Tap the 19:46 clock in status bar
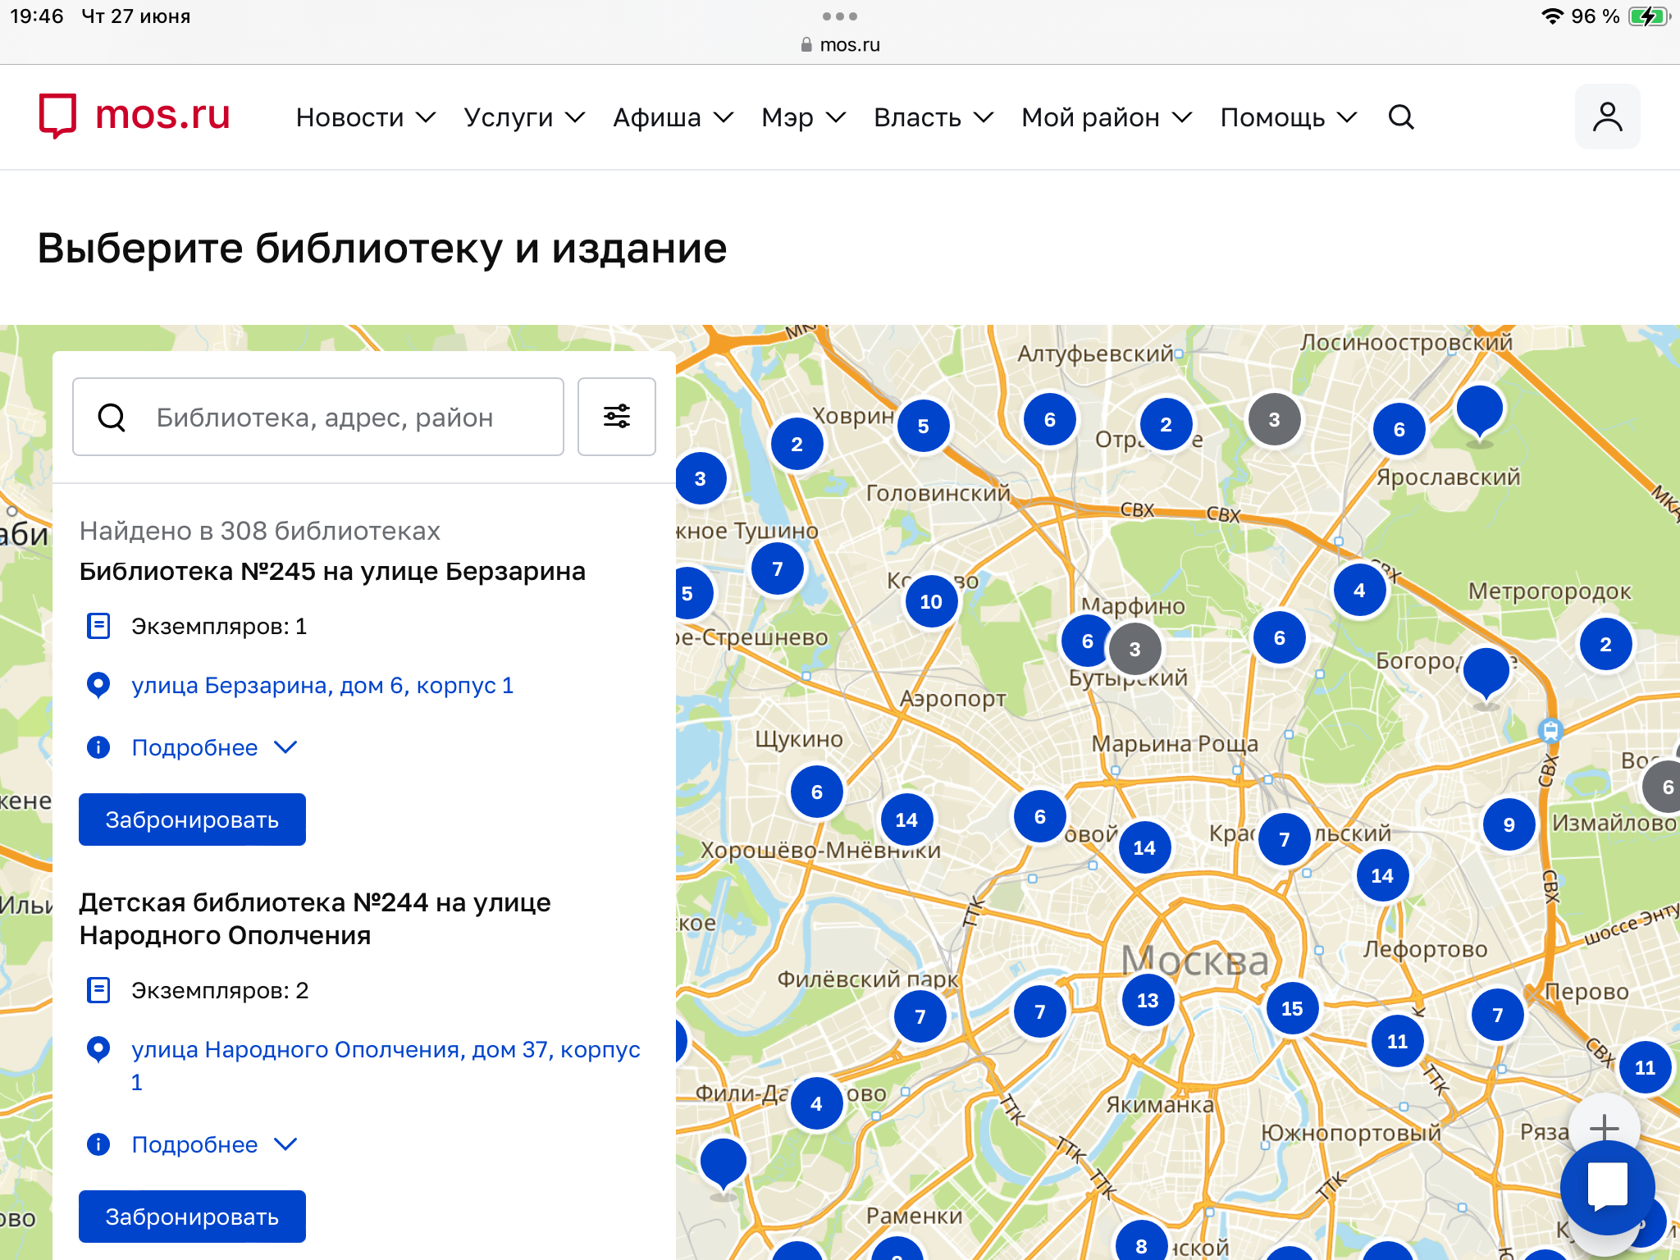 (x=37, y=16)
